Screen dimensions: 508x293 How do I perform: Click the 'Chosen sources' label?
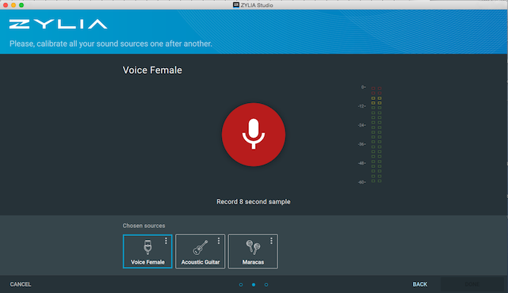[x=143, y=226]
